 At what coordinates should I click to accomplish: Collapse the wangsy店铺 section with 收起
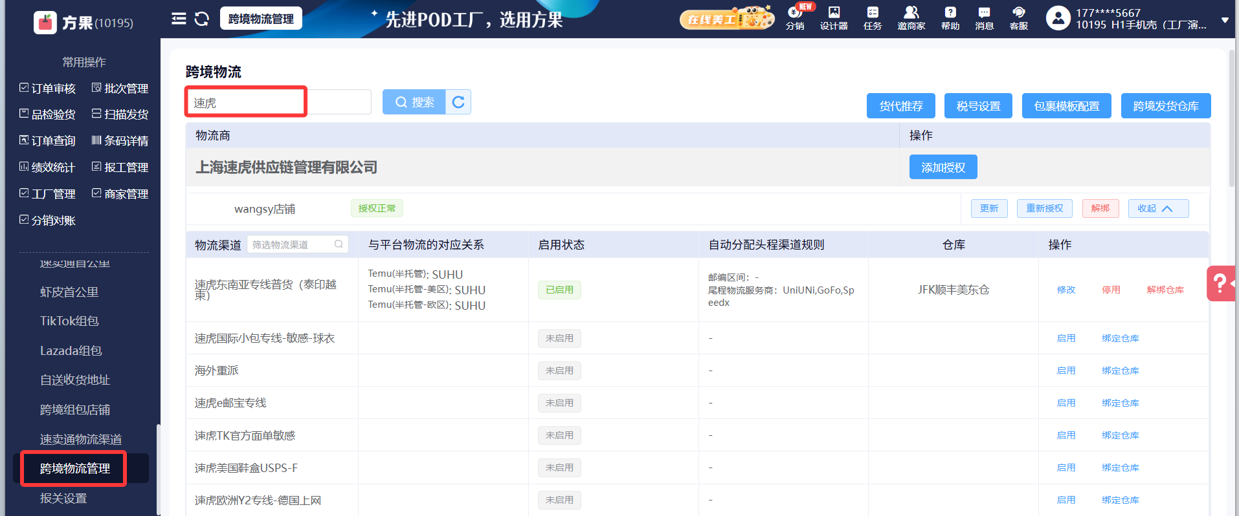(x=1158, y=208)
